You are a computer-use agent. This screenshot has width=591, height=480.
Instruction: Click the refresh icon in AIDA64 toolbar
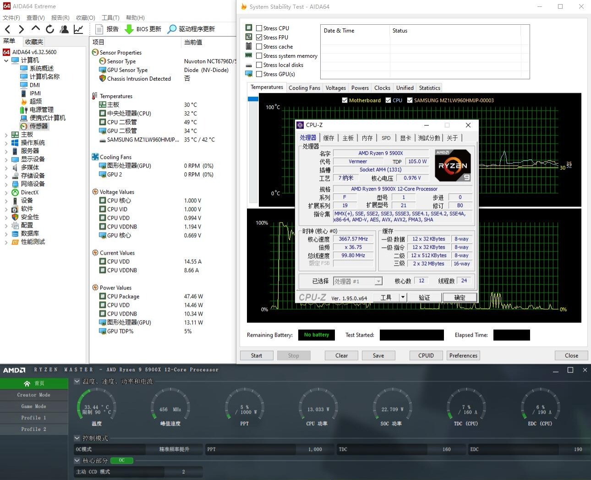50,29
